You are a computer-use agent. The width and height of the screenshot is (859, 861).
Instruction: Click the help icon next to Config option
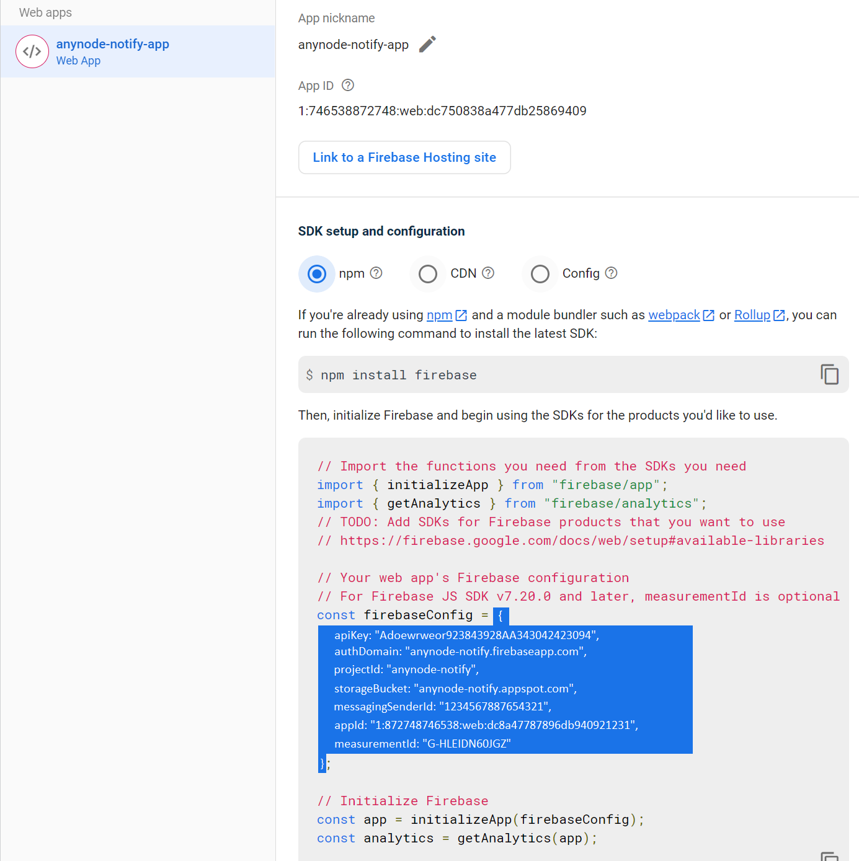pyautogui.click(x=611, y=273)
